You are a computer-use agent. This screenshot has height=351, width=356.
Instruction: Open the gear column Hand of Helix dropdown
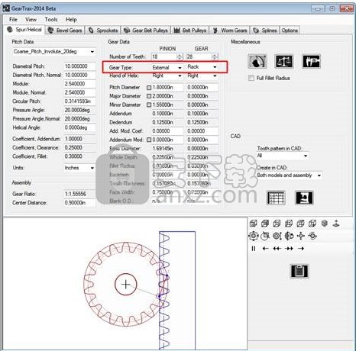(x=202, y=76)
